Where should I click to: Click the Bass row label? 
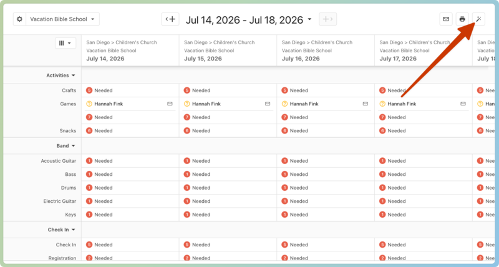[x=70, y=174]
